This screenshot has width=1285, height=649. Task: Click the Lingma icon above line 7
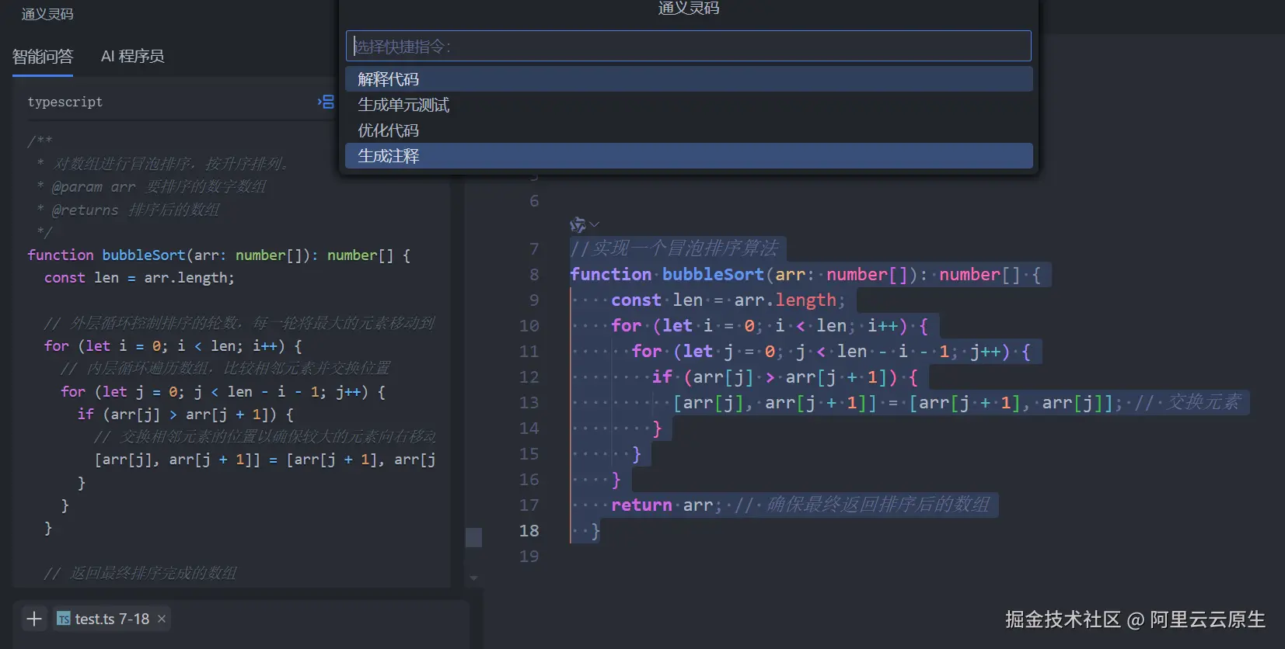(x=578, y=225)
